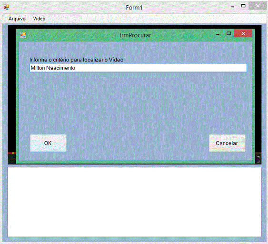Click the Form1 application icon in title bar
The image size is (268, 244).
(7, 7)
